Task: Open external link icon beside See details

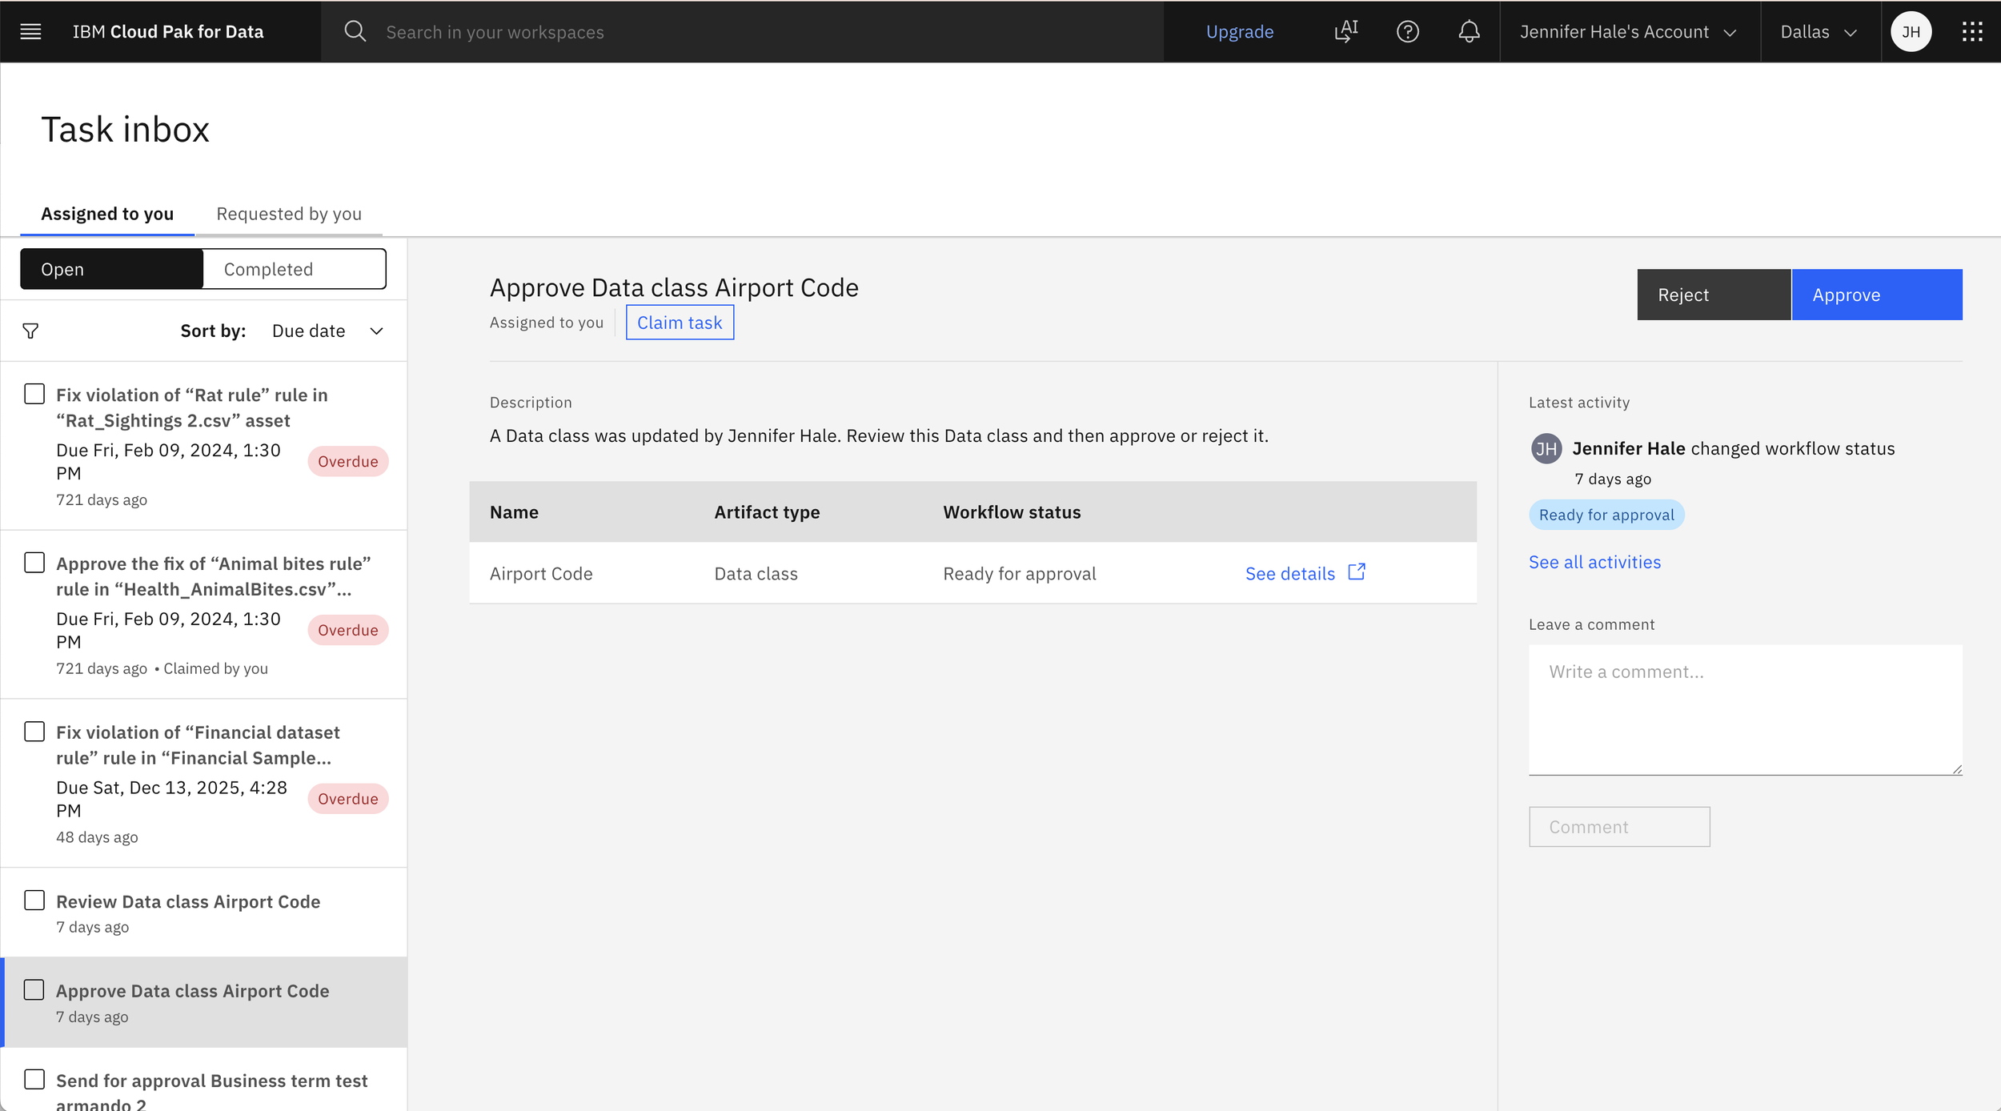Action: pos(1357,572)
